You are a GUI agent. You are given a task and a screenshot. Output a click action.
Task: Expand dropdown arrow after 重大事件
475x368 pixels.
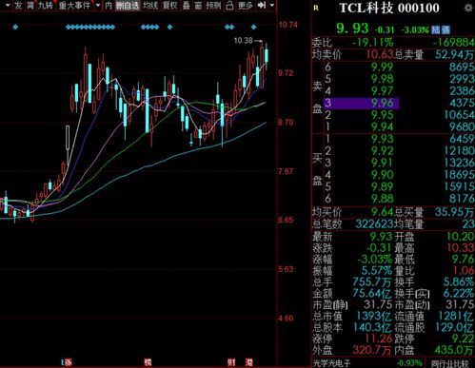(98, 5)
